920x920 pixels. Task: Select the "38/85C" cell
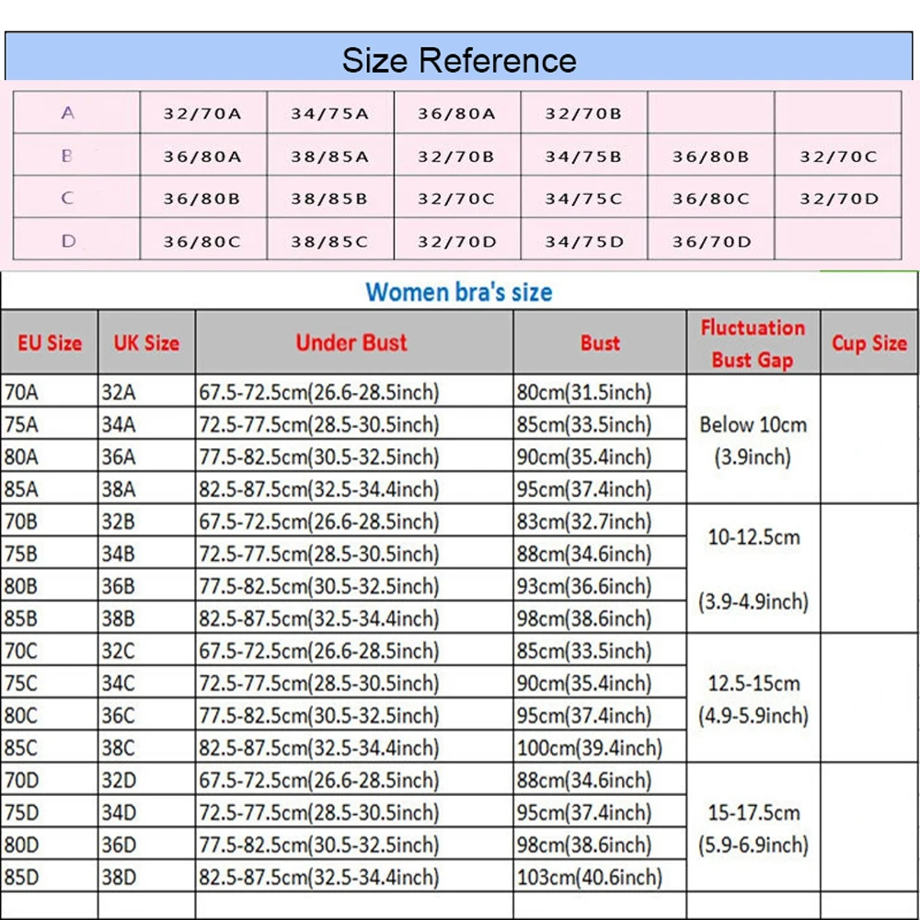pos(330,240)
